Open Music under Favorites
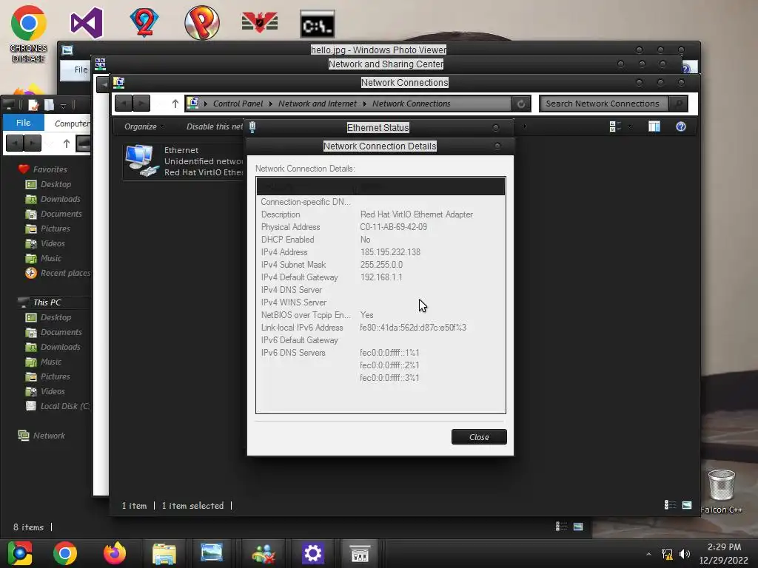Screen dimensions: 758x568 pyautogui.click(x=51, y=258)
